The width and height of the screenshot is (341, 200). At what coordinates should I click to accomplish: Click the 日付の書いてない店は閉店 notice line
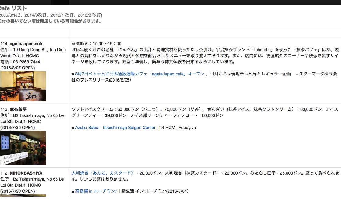click(51, 21)
